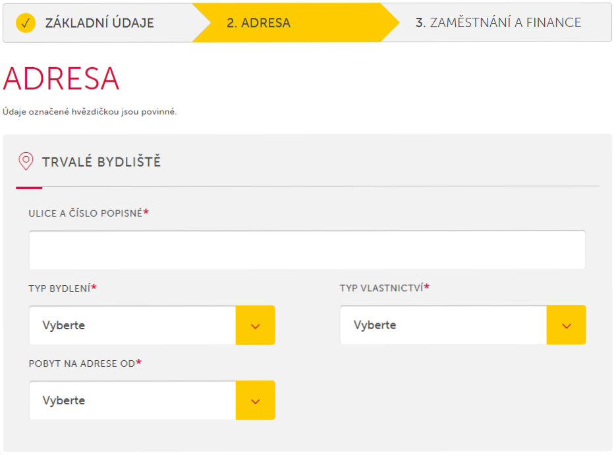Click the Pobyt na adrese od label
Screen dimensions: 614x455
click(82, 363)
